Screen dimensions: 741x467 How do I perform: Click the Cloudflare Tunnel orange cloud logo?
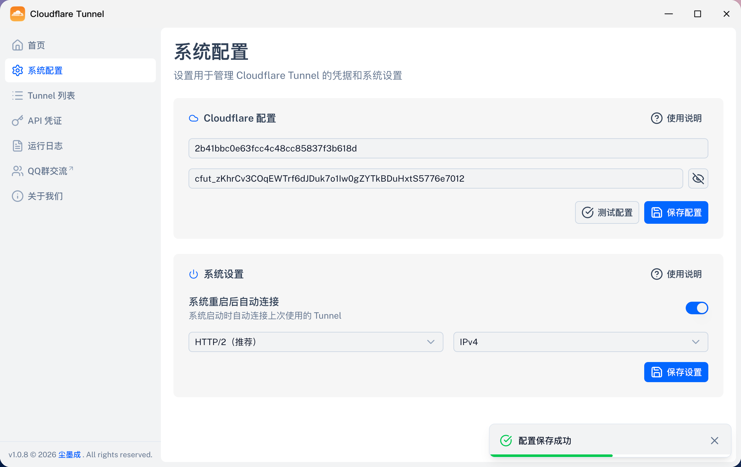click(18, 14)
